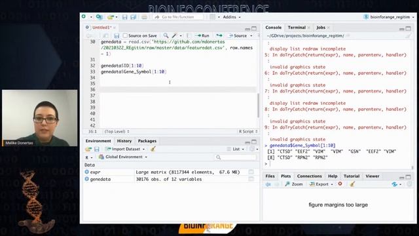Open the R Script file type selector
The height and width of the screenshot is (236, 419).
click(248, 131)
